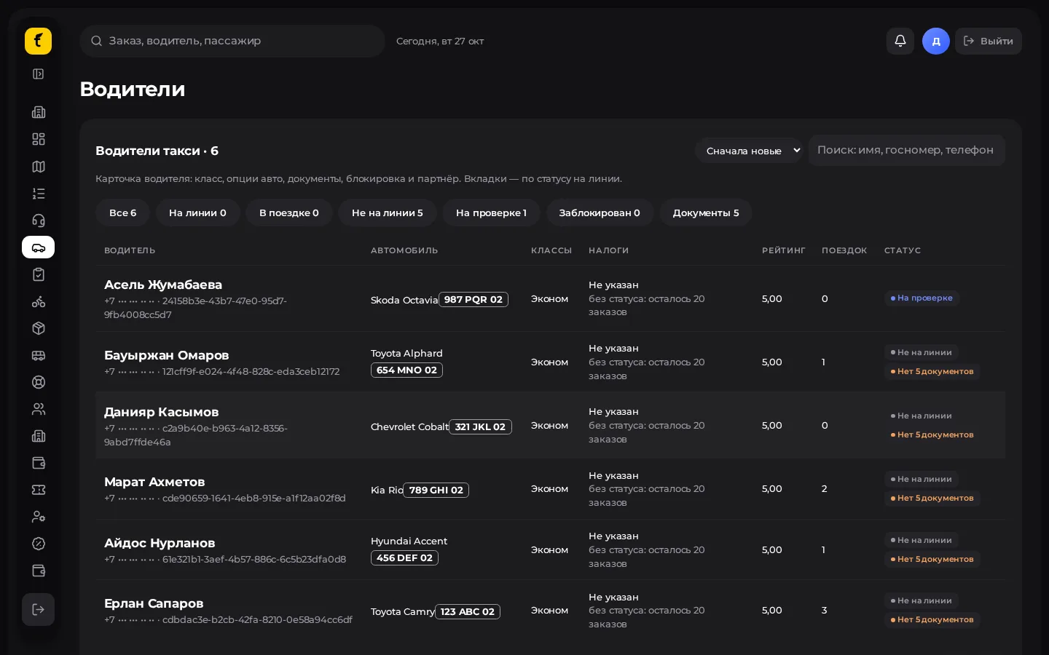Open the Сначала новые sort dropdown
The image size is (1049, 655).
749,151
